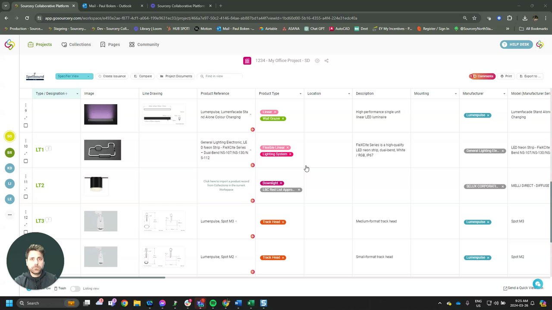Remove the Downlight tag via its x
Image resolution: width=552 pixels, height=310 pixels.
coord(281,183)
